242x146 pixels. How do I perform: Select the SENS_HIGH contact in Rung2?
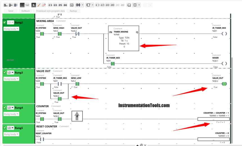[x=60, y=34]
